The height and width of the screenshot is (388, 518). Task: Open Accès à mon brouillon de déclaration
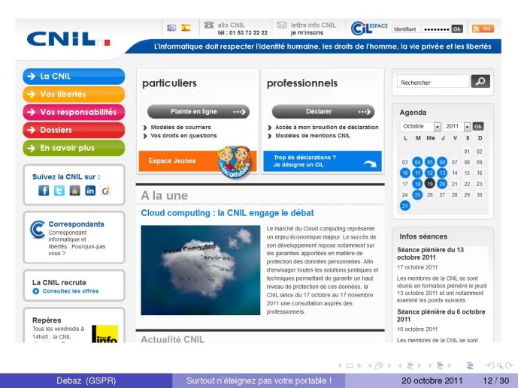coord(327,128)
